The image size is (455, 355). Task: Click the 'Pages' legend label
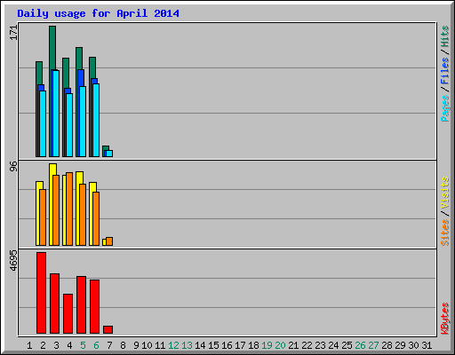tap(445, 108)
